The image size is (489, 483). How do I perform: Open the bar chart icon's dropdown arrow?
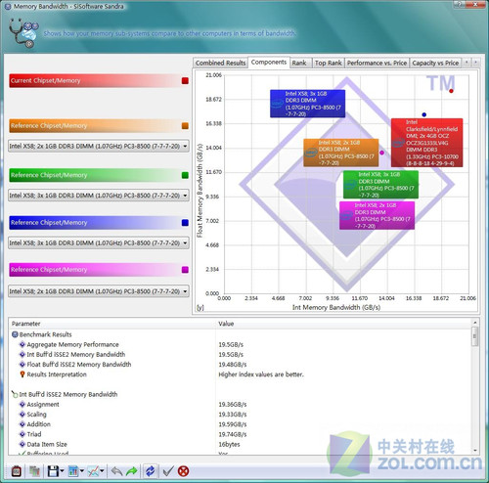click(82, 471)
